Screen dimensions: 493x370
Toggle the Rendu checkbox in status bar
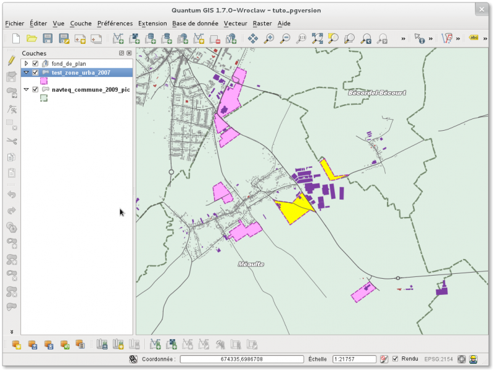(395, 359)
